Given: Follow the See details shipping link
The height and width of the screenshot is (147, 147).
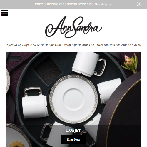Looking at the screenshot, I should pos(103,4).
